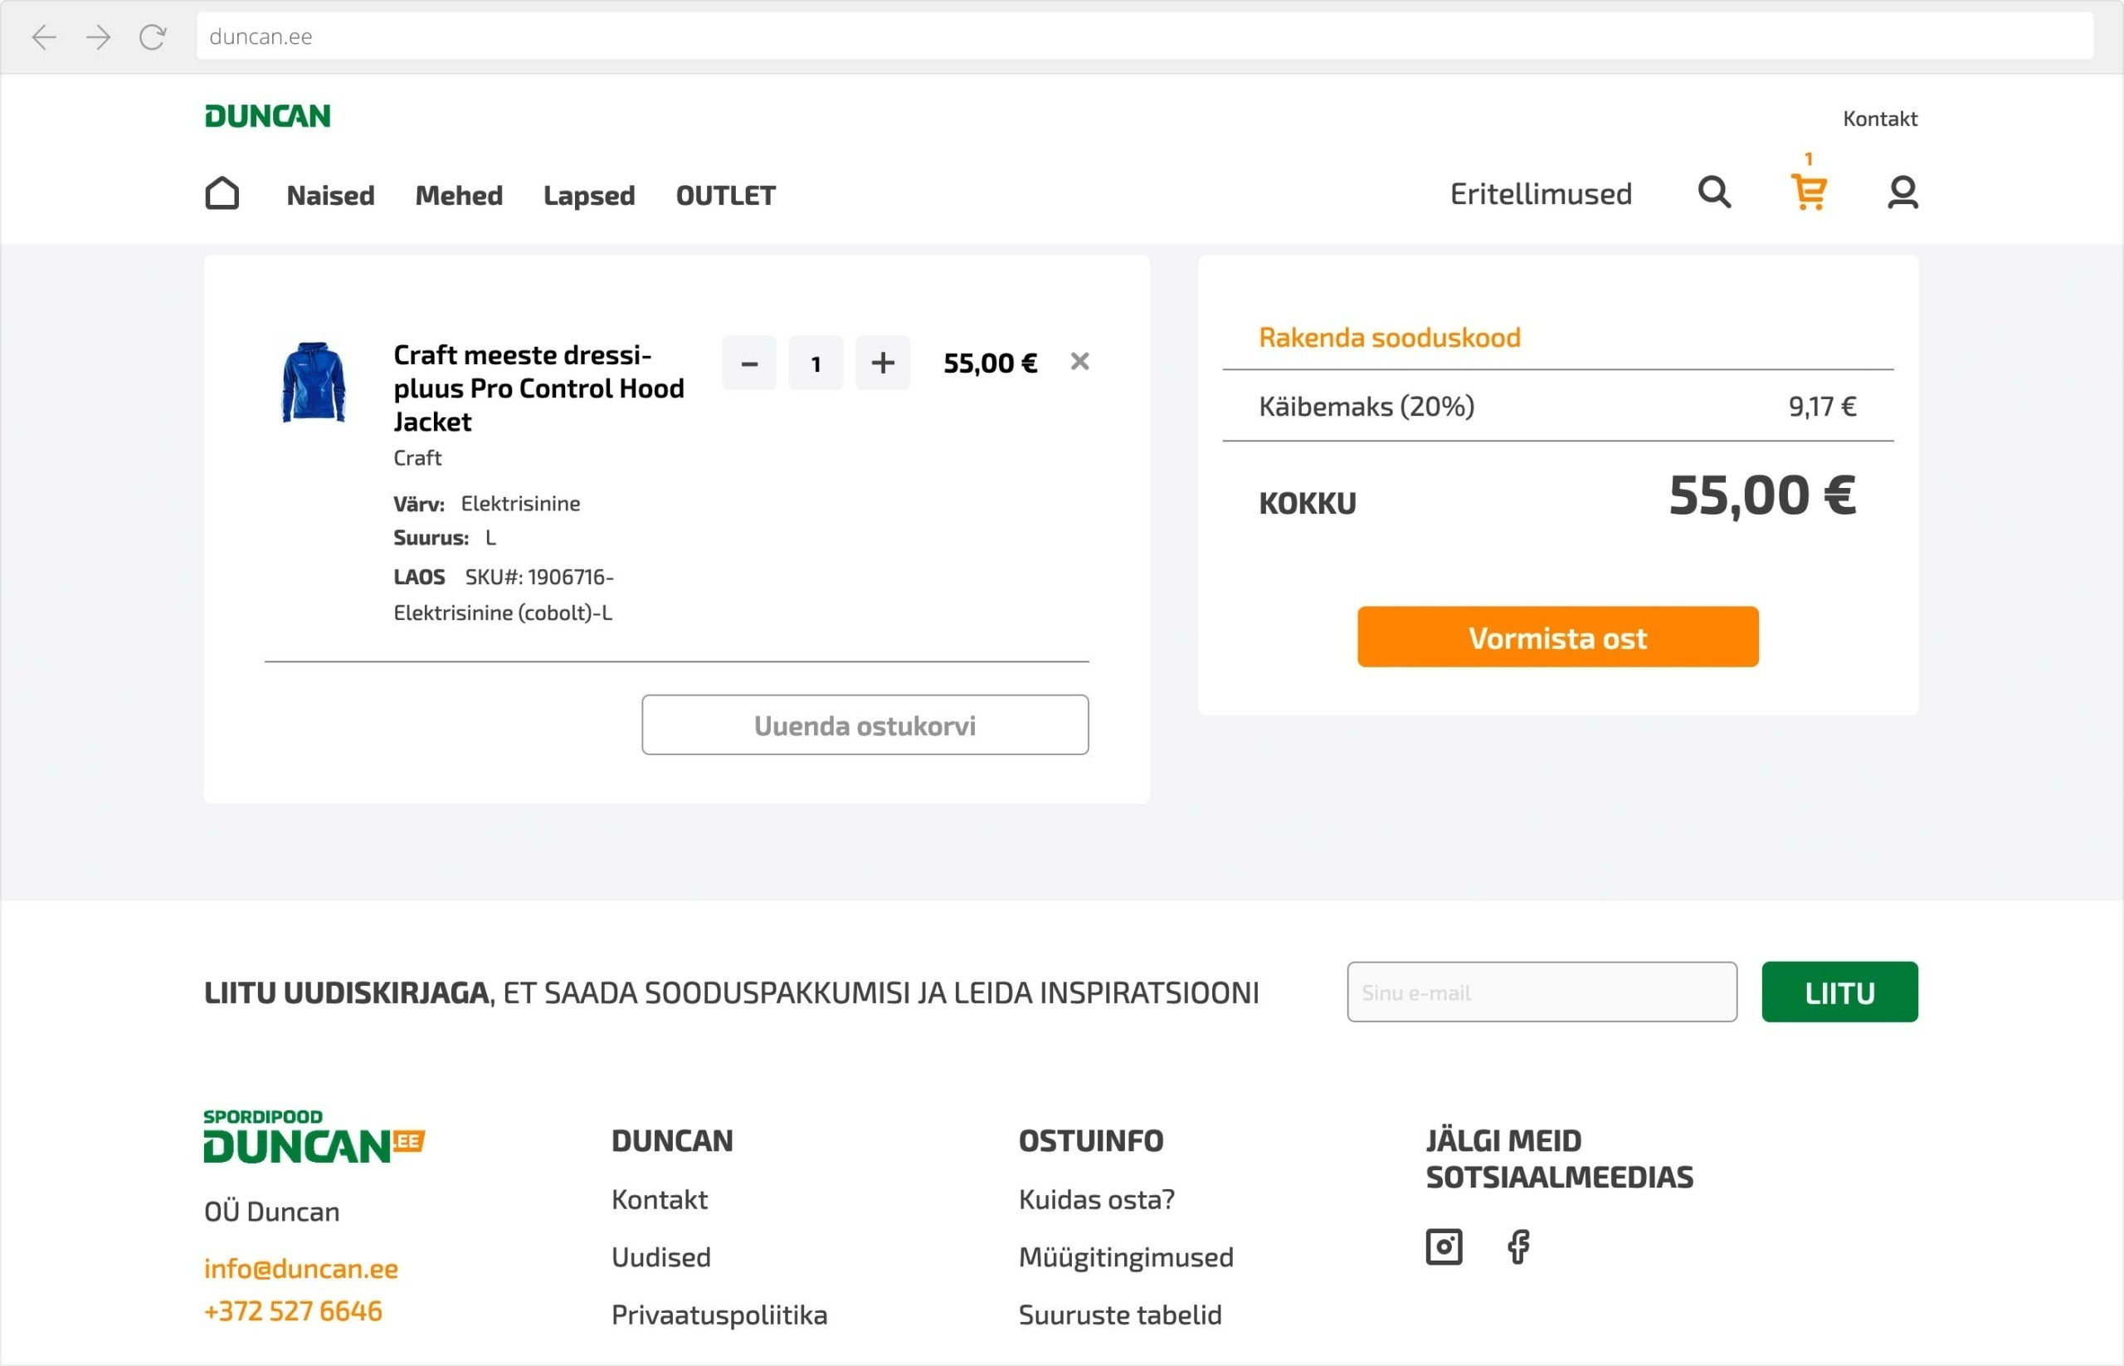
Task: Click the home icon in navigation
Action: pos(222,193)
